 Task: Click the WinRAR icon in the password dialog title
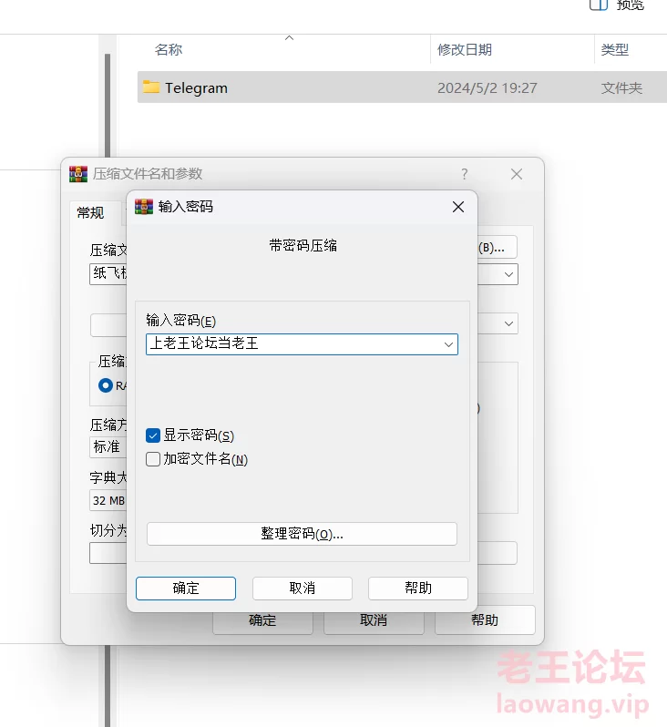coord(144,207)
